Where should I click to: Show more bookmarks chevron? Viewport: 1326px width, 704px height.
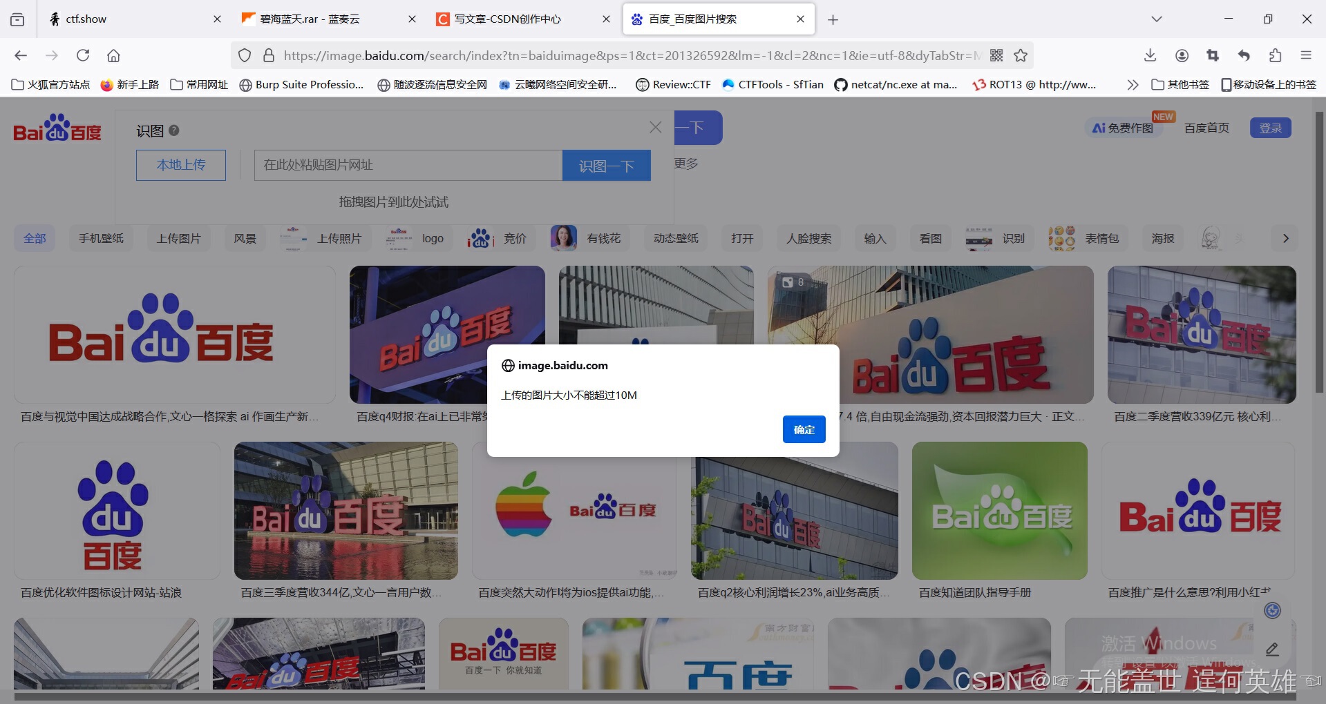tap(1133, 84)
